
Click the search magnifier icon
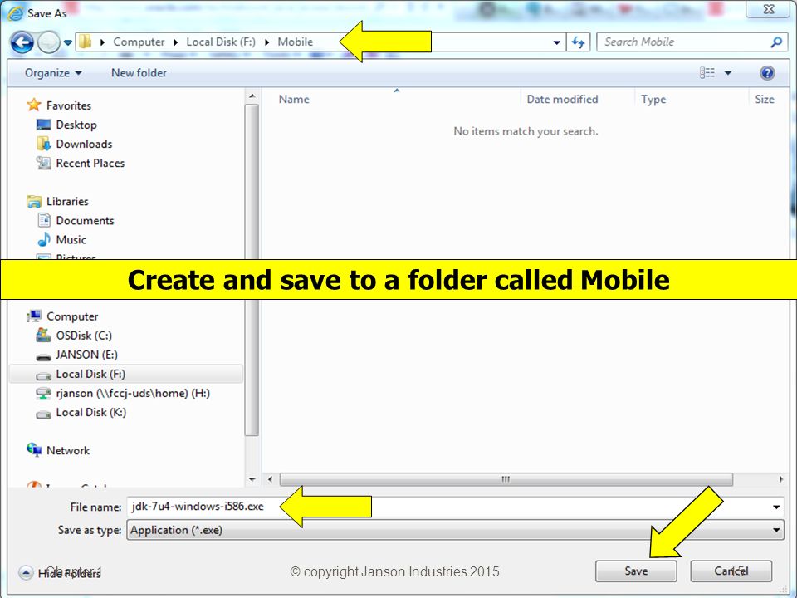pos(776,42)
